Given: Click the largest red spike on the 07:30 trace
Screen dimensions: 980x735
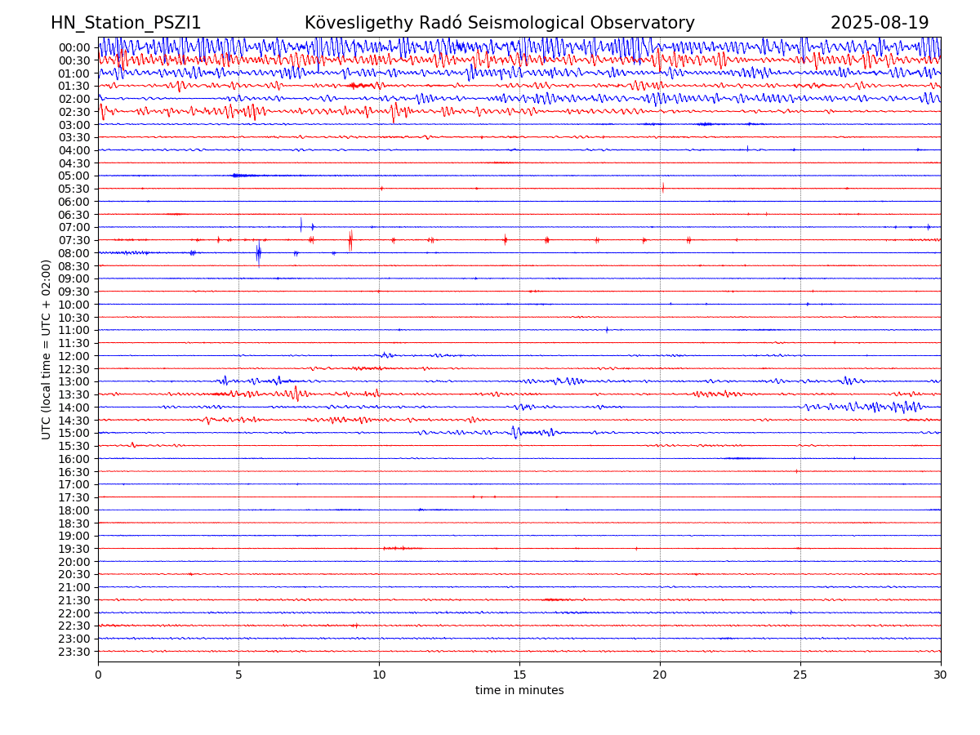Looking at the screenshot, I should pyautogui.click(x=350, y=240).
